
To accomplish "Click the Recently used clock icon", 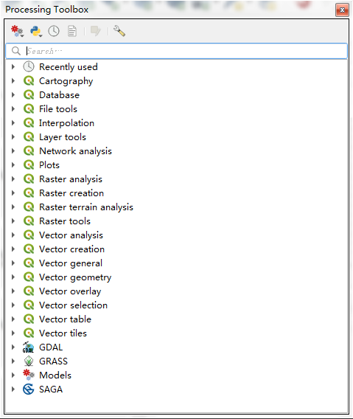I will coord(29,67).
